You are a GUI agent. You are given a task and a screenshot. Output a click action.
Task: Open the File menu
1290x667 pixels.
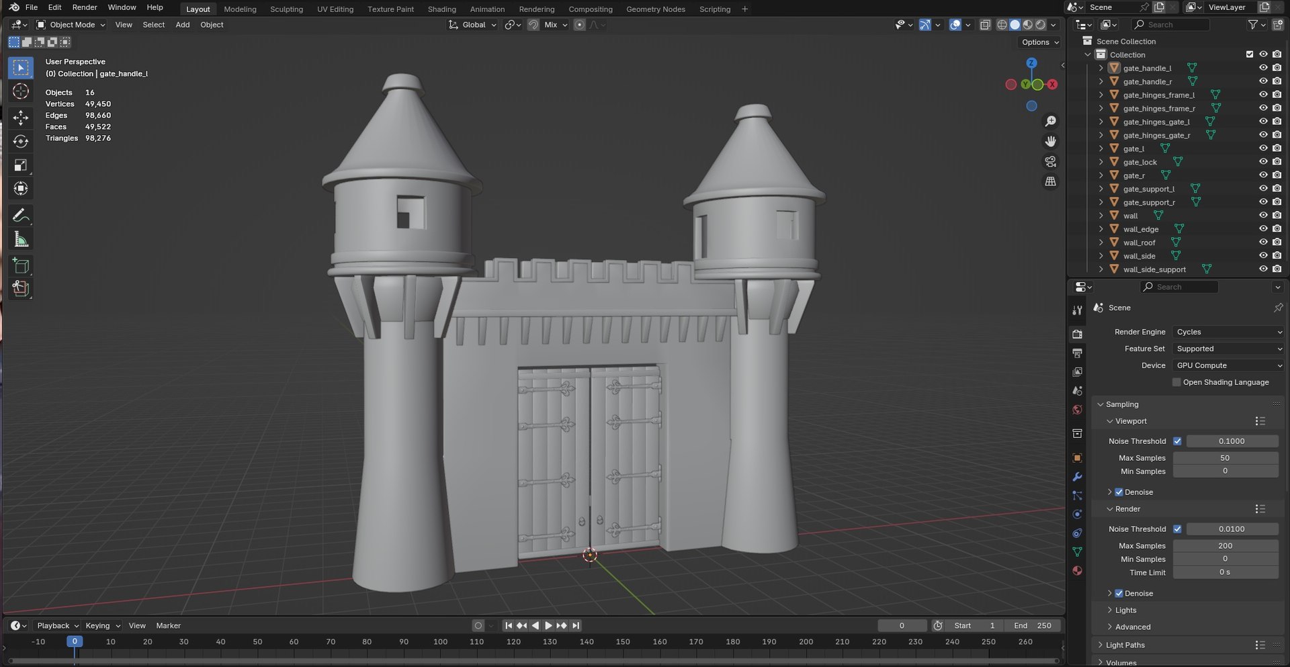click(31, 7)
